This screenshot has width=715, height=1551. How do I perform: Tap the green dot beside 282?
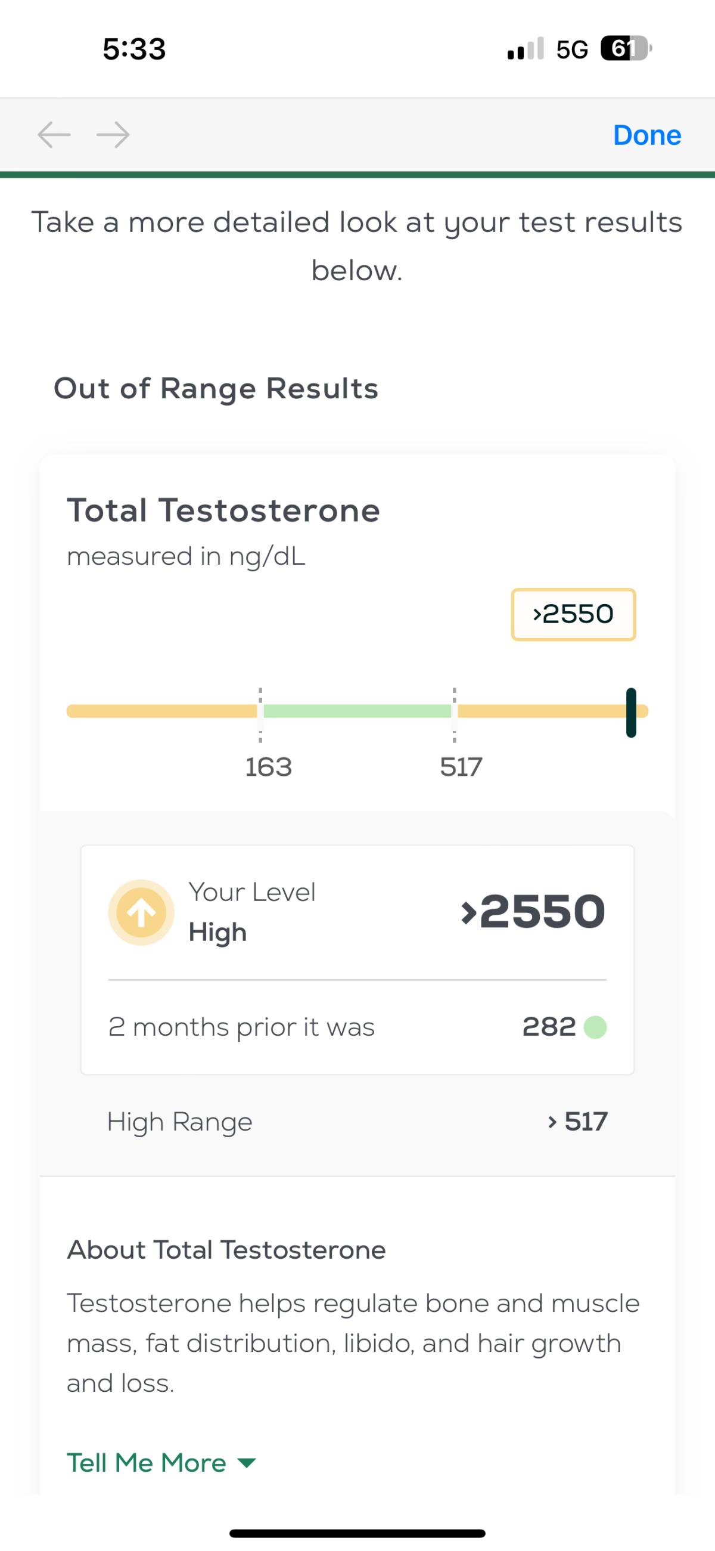[595, 1027]
